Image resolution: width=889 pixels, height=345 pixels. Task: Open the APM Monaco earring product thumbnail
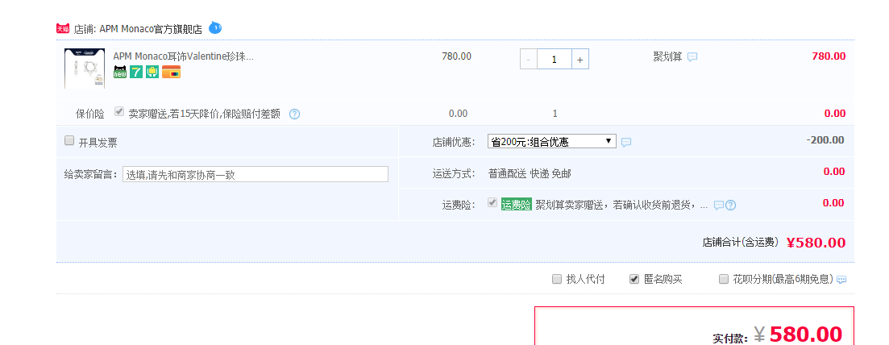point(85,69)
